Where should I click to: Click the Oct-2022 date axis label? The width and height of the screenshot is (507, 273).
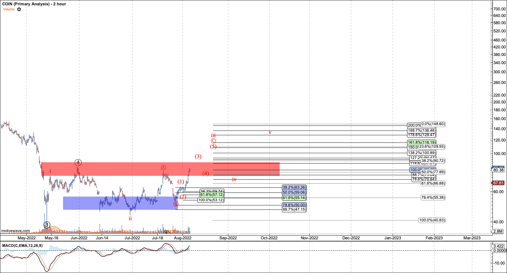point(269,238)
